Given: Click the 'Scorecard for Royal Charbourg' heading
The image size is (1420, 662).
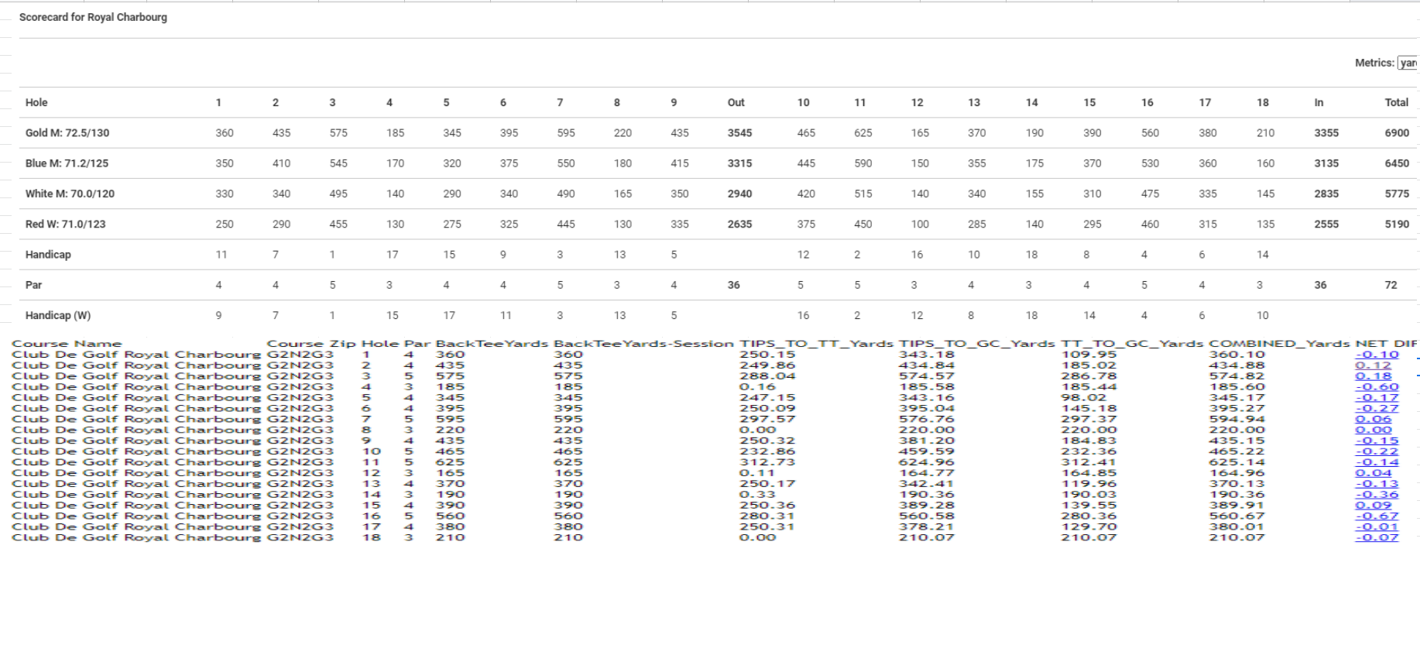Looking at the screenshot, I should pyautogui.click(x=93, y=17).
